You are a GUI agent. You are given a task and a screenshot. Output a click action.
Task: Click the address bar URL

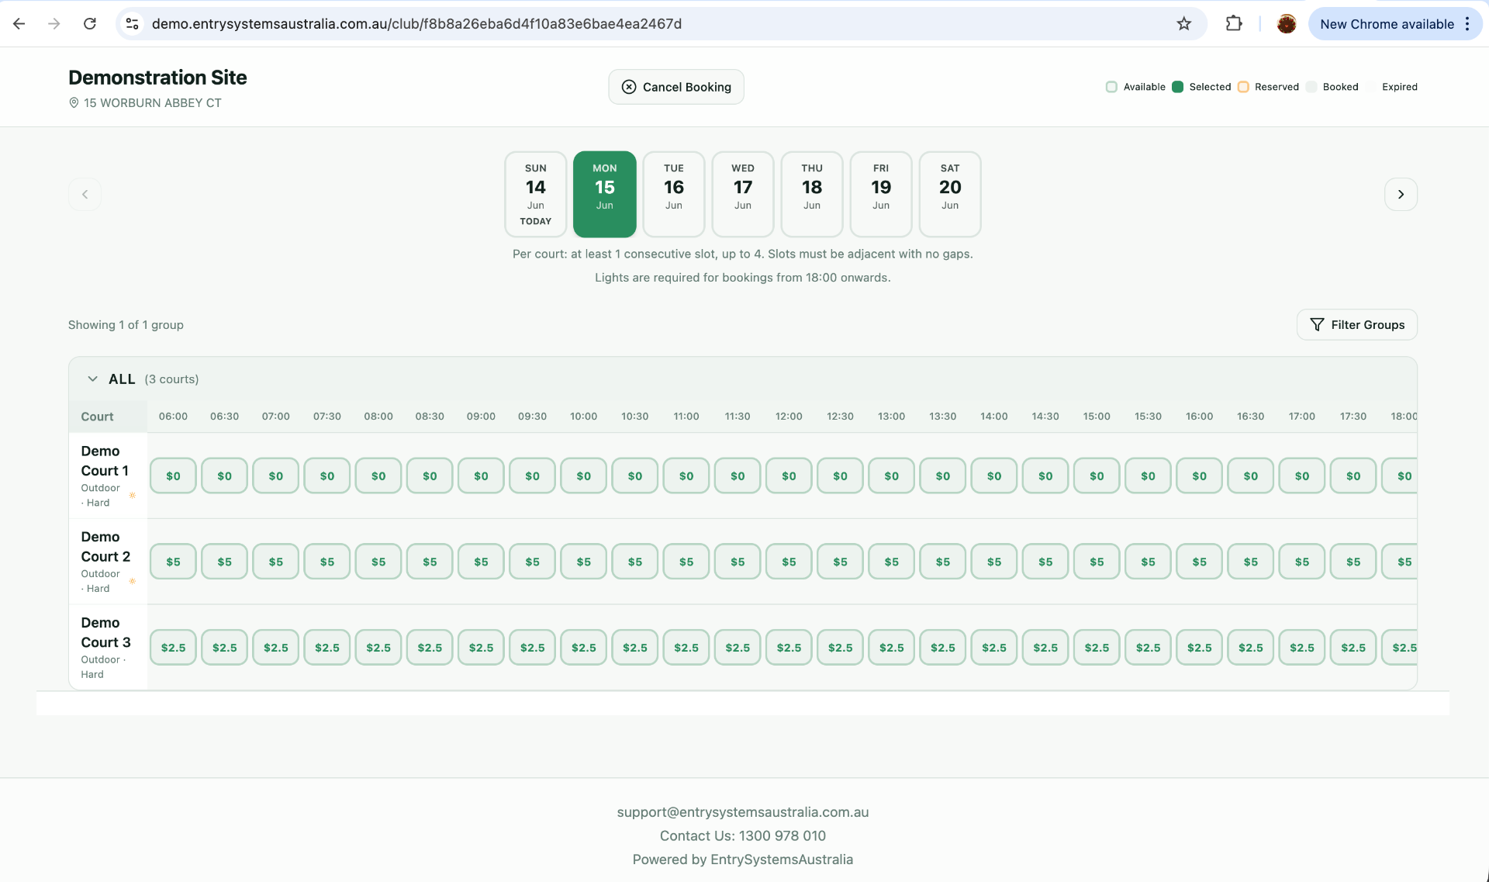(416, 24)
